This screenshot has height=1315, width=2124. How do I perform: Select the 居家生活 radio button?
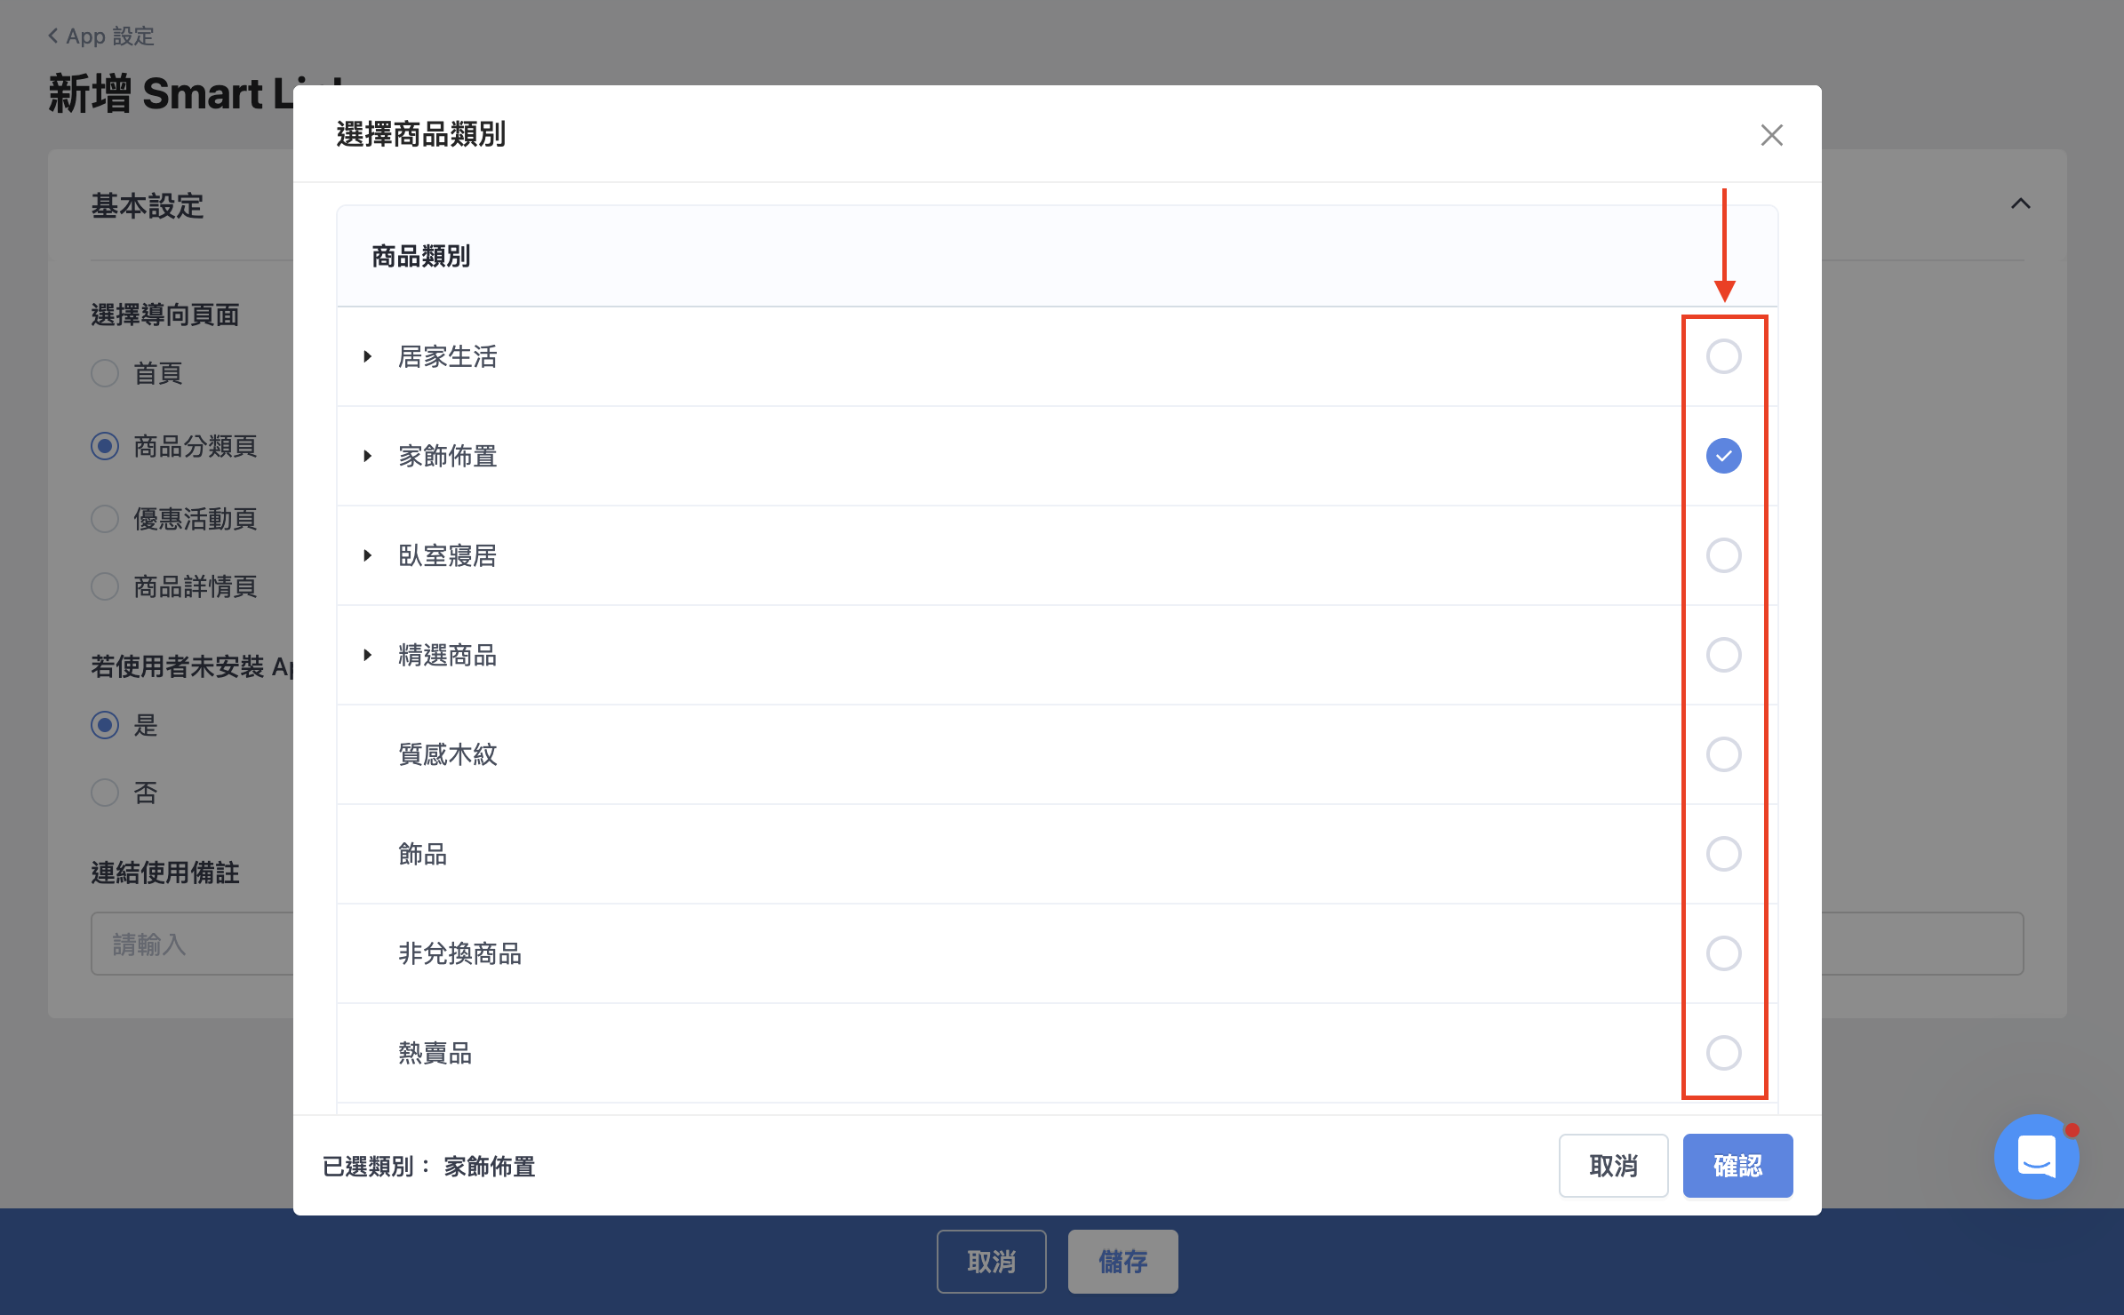(x=1723, y=356)
